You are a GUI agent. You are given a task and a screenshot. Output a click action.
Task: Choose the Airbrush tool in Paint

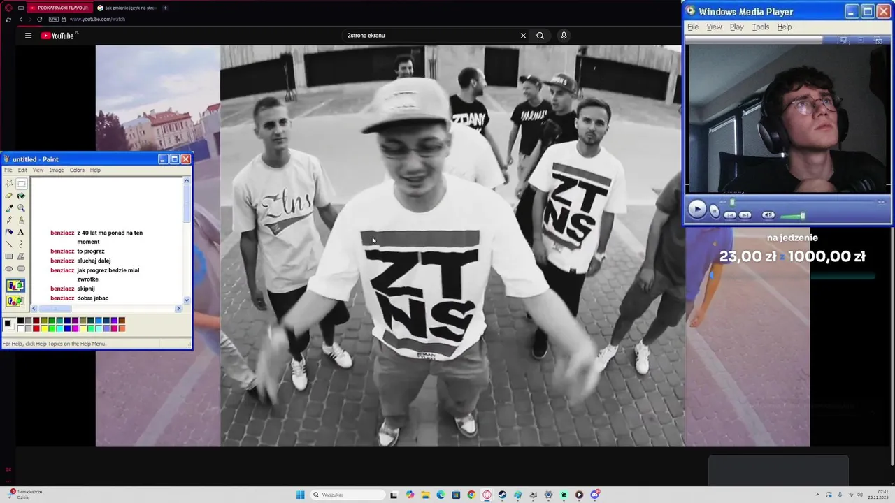(x=9, y=232)
